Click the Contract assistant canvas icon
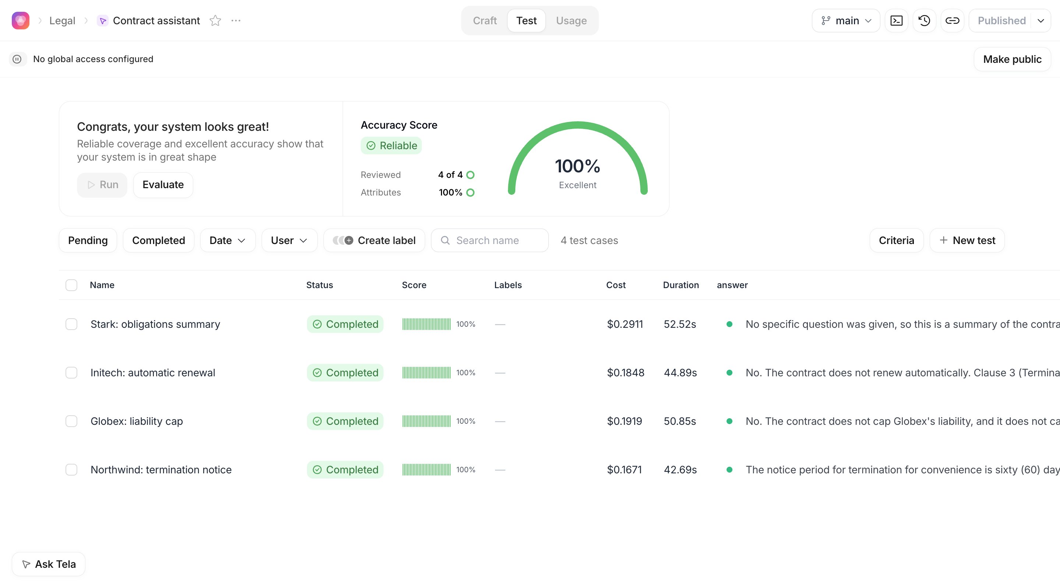1060x588 pixels. (x=102, y=21)
